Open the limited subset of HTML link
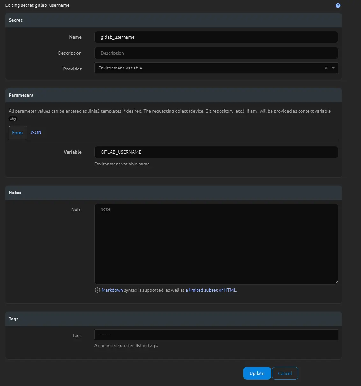Image resolution: width=361 pixels, height=386 pixels. point(213,290)
